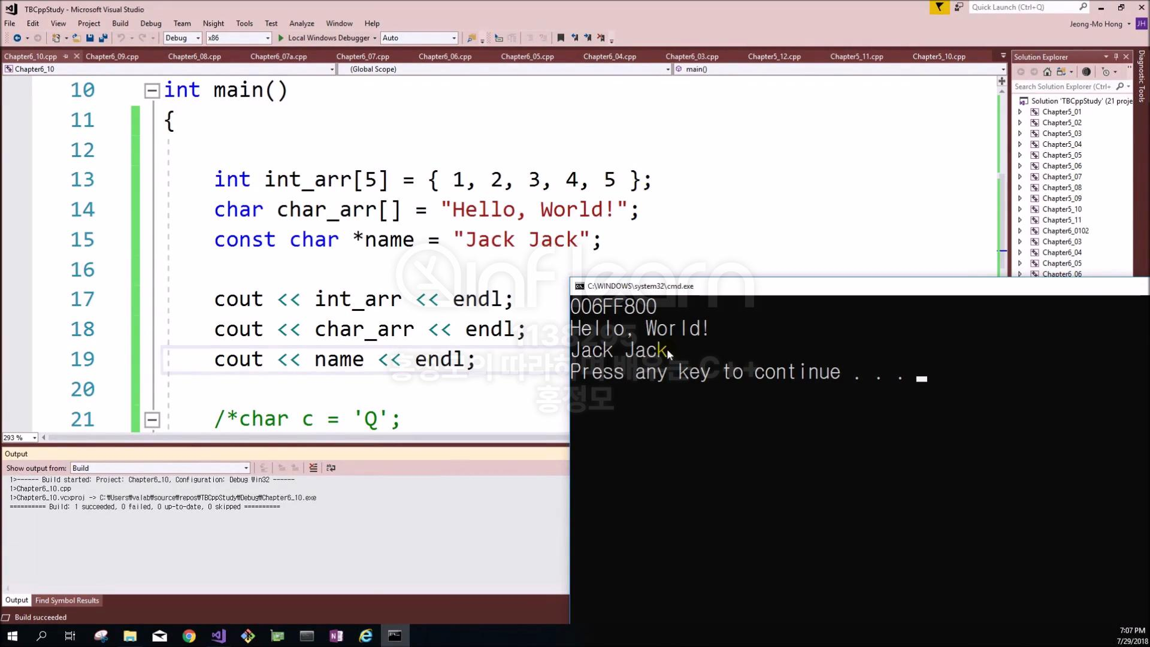This screenshot has width=1150, height=647.
Task: Click the Navigate Backward toolbar arrow
Action: 17,38
